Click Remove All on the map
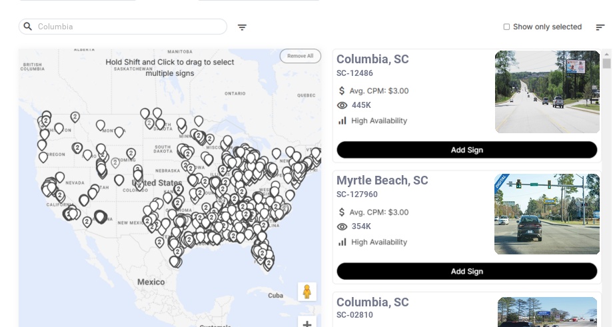The image size is (613, 327). 301,56
